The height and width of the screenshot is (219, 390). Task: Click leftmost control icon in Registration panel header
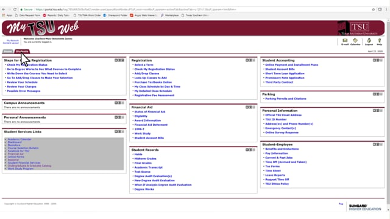point(247,60)
